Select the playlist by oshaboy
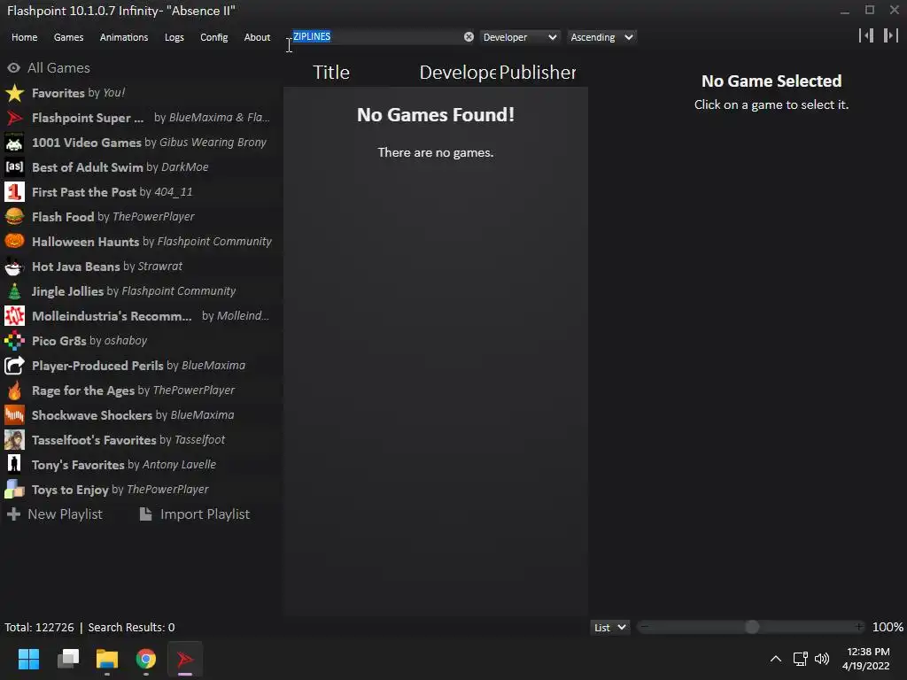Viewport: 907px width, 680px height. coord(89,341)
